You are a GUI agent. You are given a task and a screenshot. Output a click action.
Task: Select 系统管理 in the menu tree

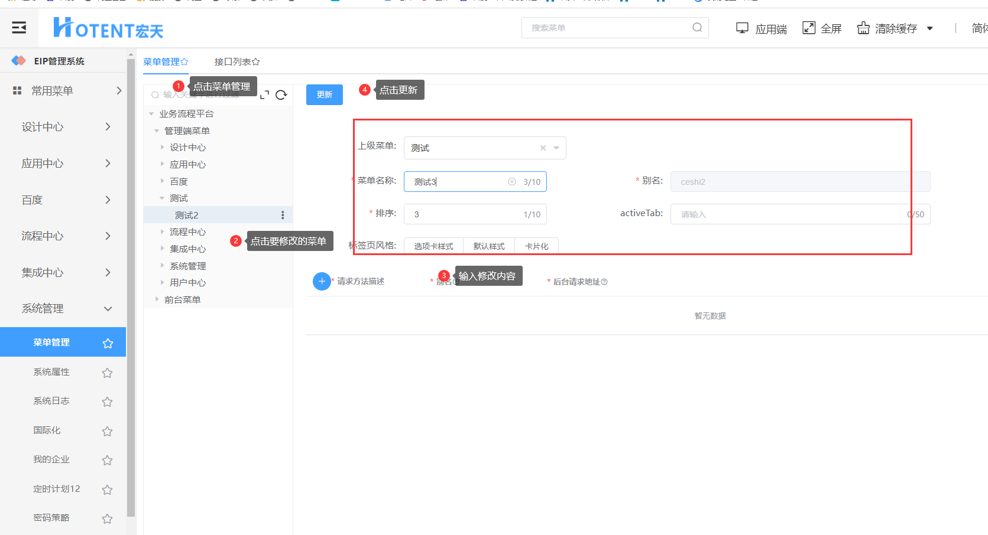coord(188,266)
